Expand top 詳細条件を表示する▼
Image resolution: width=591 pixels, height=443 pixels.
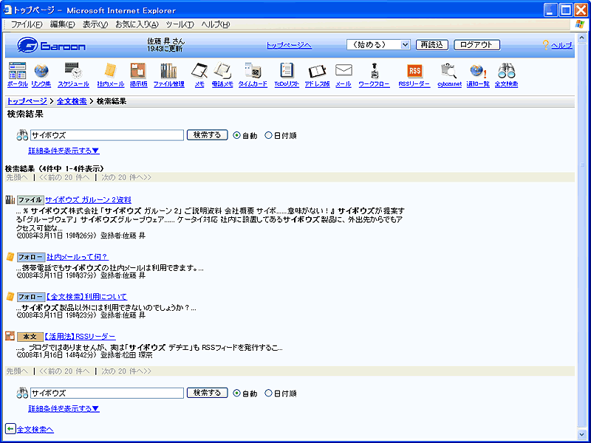point(64,151)
